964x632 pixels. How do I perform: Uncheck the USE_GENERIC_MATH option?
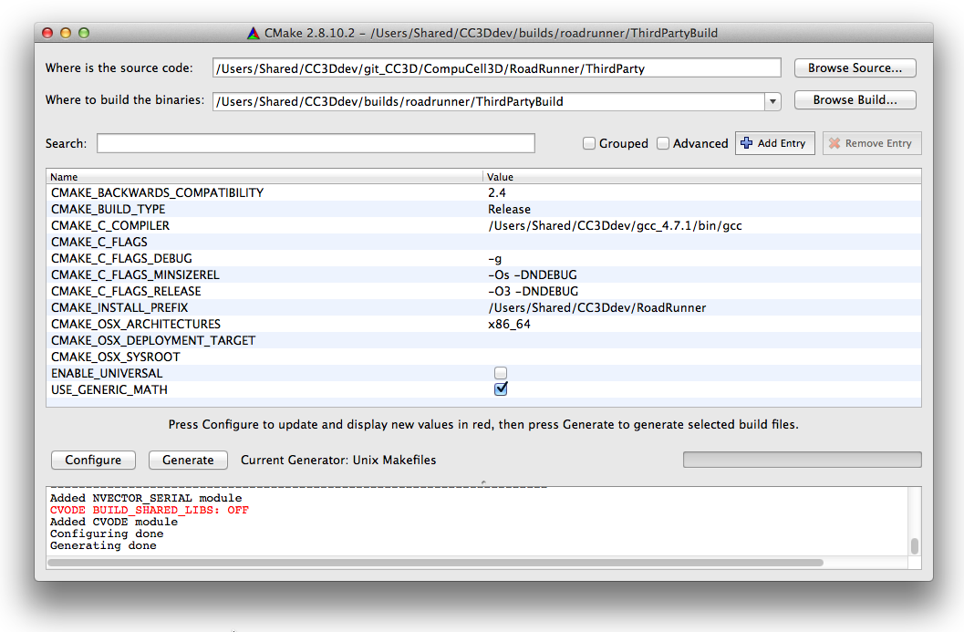pos(500,389)
